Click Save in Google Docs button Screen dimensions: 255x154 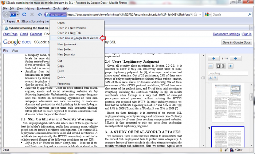pos(236,42)
